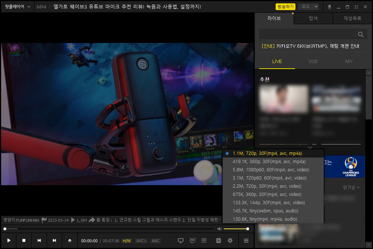Open the AFC Champions League banner

click(x=344, y=166)
